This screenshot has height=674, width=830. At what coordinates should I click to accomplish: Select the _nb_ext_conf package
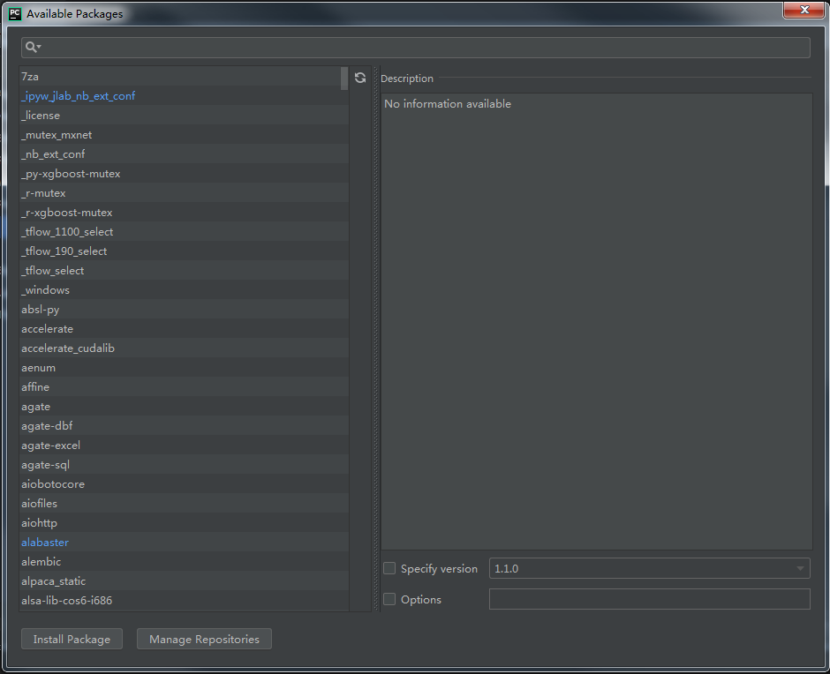(184, 154)
